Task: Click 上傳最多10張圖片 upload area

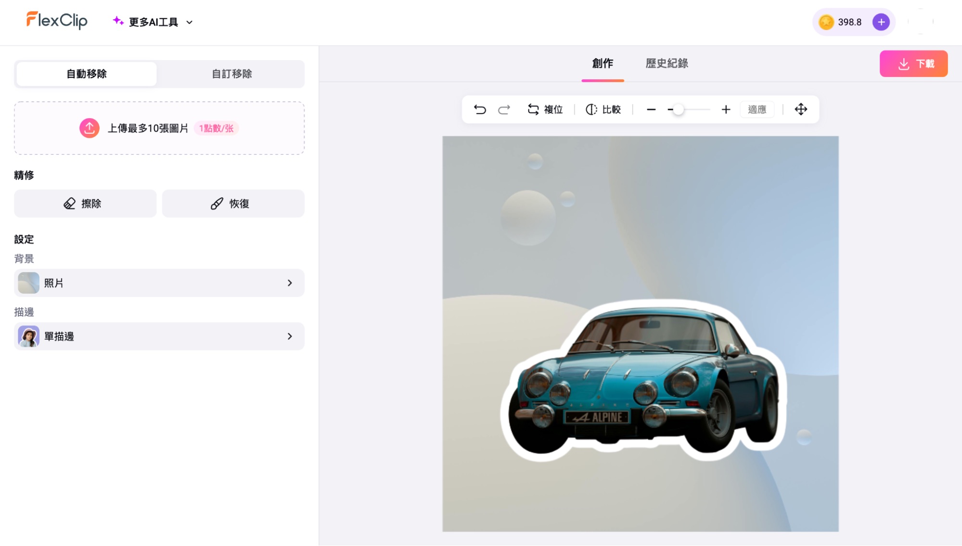Action: tap(159, 128)
